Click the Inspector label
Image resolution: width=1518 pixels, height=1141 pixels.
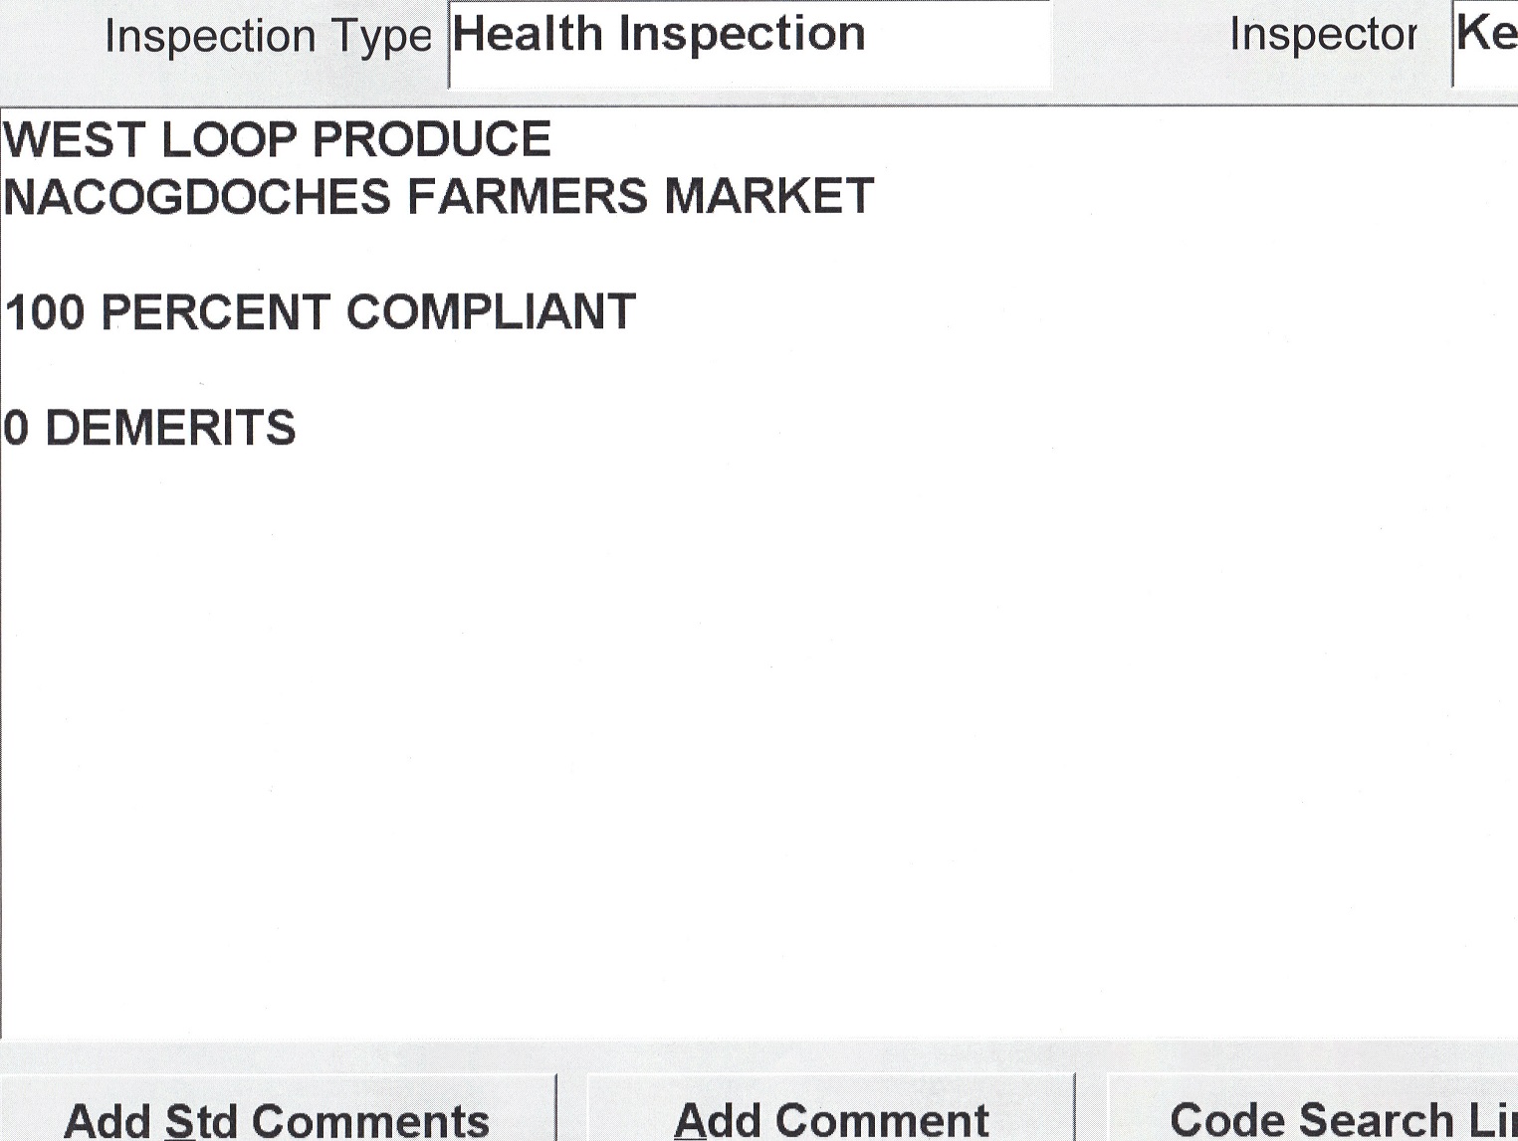[x=1322, y=35]
